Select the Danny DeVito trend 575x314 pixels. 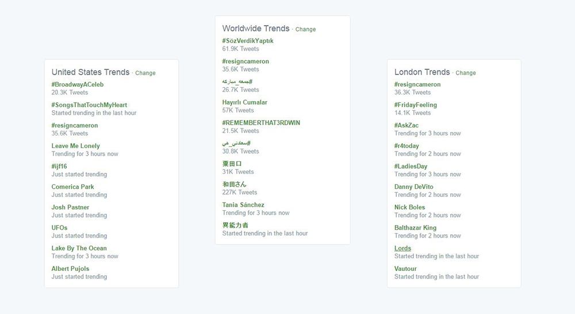[414, 187]
